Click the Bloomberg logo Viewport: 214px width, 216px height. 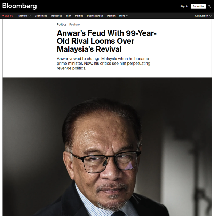point(19,6)
